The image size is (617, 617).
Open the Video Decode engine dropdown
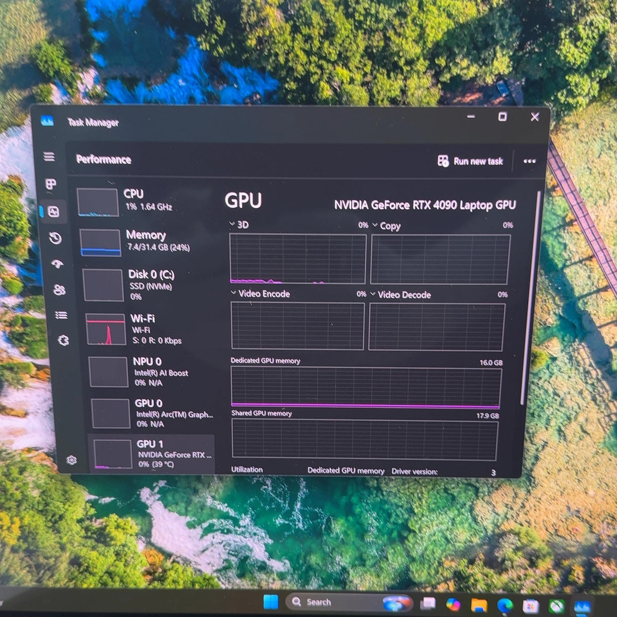[373, 294]
